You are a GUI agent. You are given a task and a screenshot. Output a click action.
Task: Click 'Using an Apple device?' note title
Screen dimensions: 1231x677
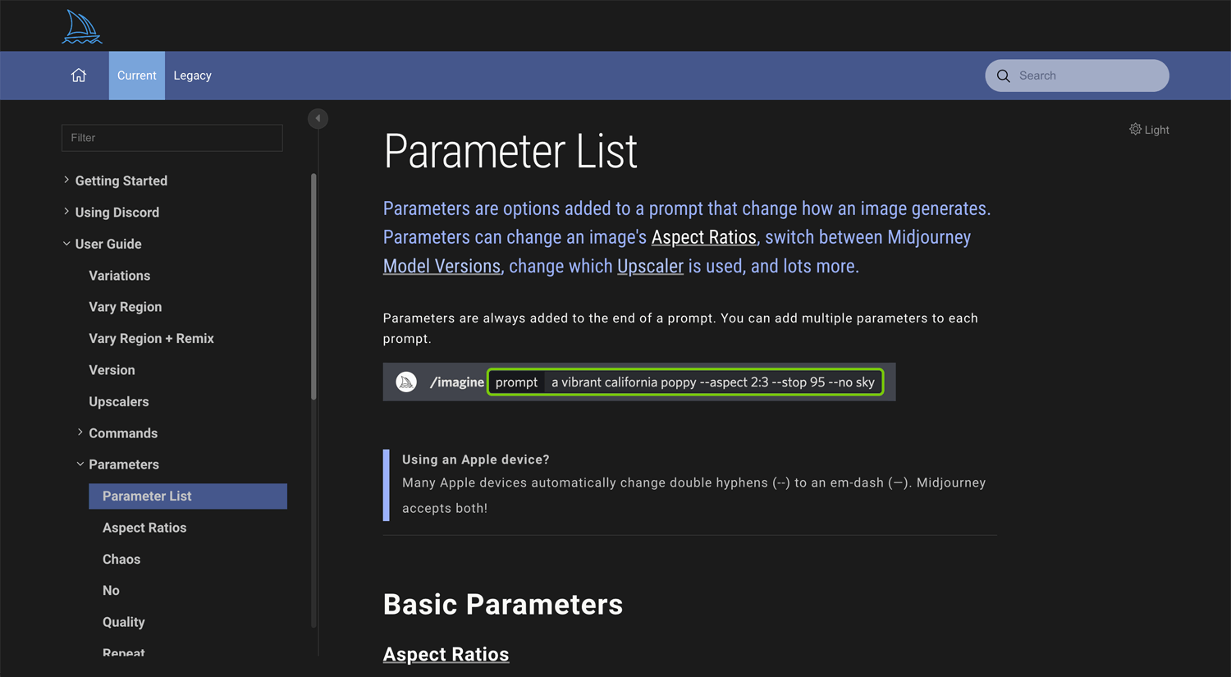point(476,460)
